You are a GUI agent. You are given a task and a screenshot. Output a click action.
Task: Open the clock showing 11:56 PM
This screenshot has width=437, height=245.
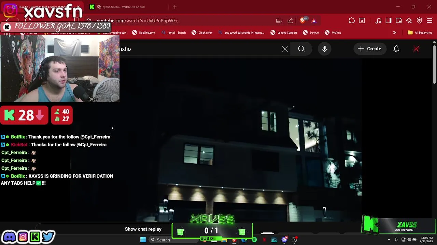(x=426, y=240)
